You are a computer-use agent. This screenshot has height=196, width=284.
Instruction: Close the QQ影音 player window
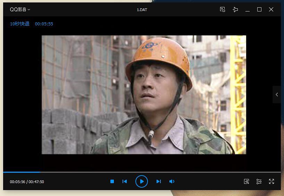tap(271, 9)
